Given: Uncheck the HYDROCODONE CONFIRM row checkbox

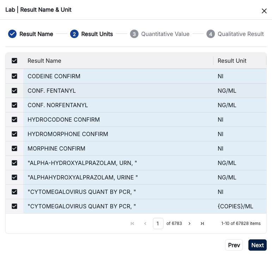Looking at the screenshot, I should tap(14, 120).
